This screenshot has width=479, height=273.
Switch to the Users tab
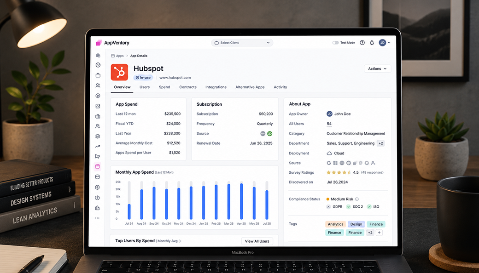coord(145,87)
